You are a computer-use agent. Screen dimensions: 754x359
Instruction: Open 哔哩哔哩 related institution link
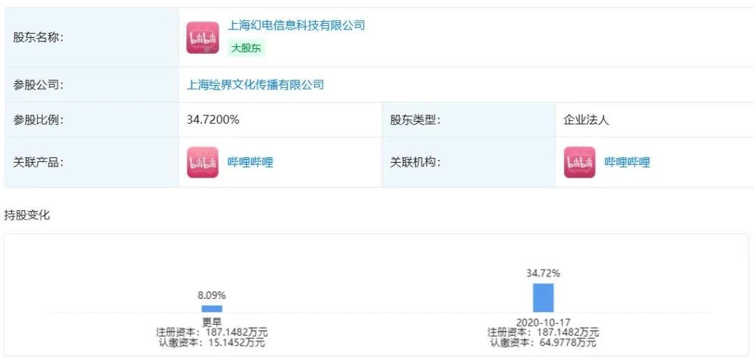tap(627, 162)
